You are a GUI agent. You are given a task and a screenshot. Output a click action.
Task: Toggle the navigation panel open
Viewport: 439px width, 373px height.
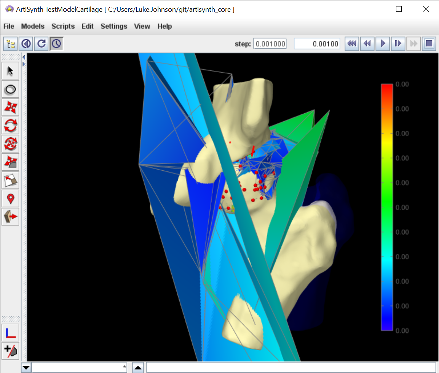coord(10,44)
